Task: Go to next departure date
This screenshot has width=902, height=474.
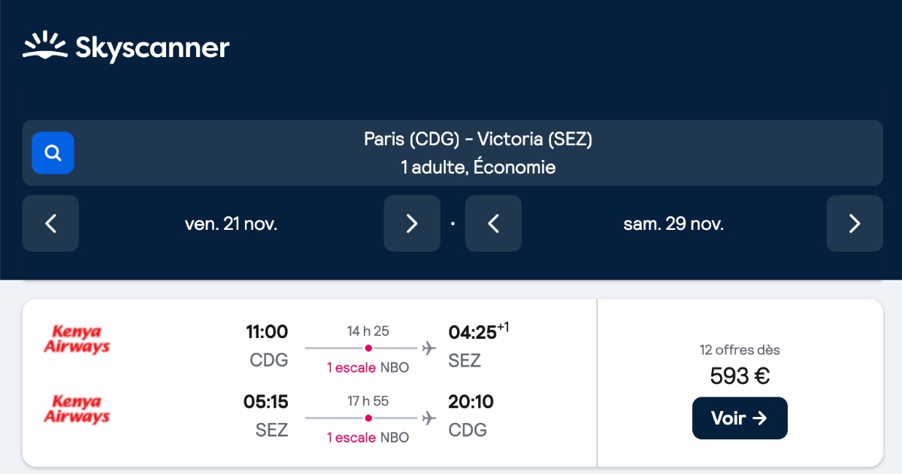Action: point(411,224)
